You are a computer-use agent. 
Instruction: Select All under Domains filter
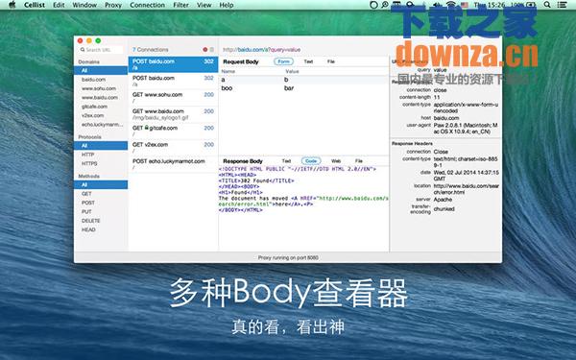pyautogui.click(x=101, y=70)
